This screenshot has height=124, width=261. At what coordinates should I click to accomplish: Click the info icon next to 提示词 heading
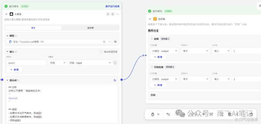tap(18, 80)
